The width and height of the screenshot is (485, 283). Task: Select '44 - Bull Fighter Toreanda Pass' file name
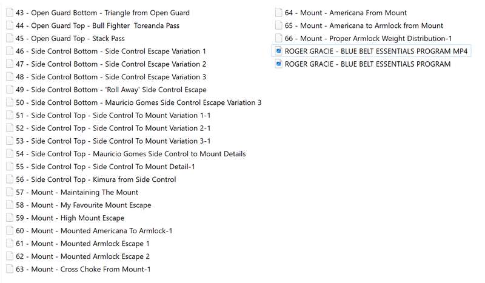coord(98,26)
